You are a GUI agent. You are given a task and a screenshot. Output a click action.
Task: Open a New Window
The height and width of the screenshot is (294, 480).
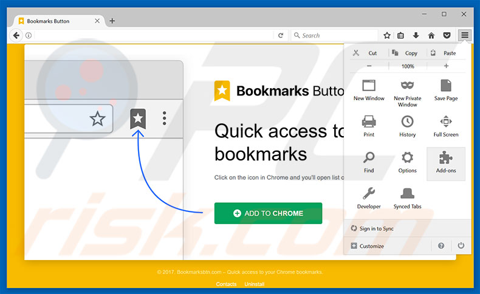[369, 91]
